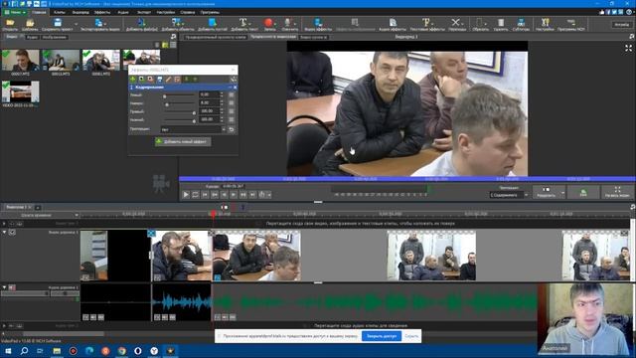Open the Пропорции aspect ratio dropdown
Screen dimensions: 636x358
click(193, 129)
